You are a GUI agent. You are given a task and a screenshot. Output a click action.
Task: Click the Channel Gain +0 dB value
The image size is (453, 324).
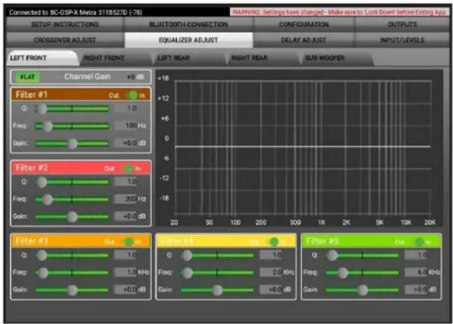[135, 77]
